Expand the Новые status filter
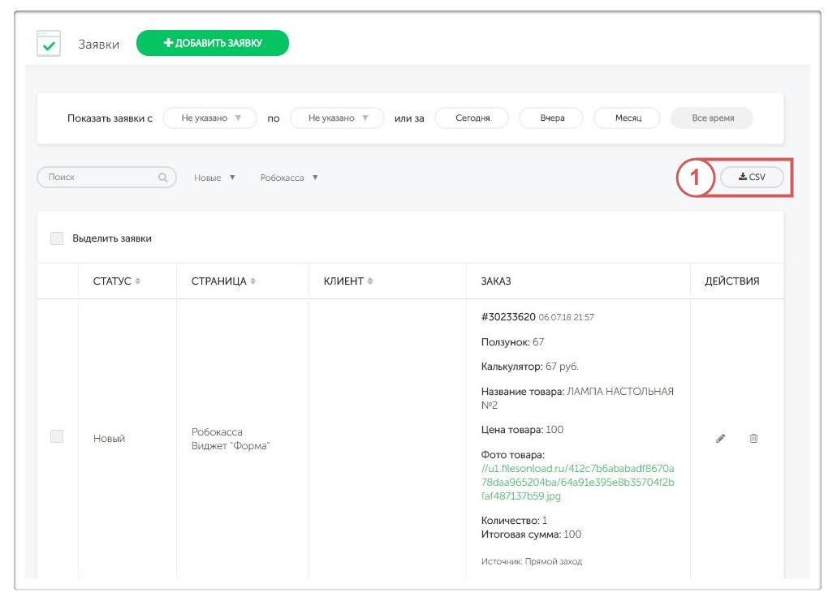Screen dimensions: 837x605 214,178
